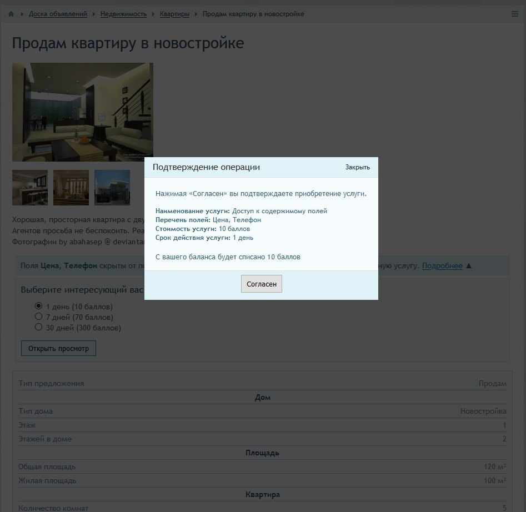Open the large main apartment photo

83,112
